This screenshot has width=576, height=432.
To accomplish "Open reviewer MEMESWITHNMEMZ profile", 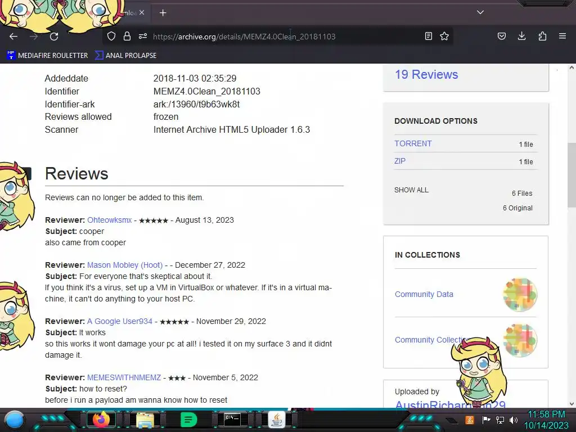I will point(124,377).
